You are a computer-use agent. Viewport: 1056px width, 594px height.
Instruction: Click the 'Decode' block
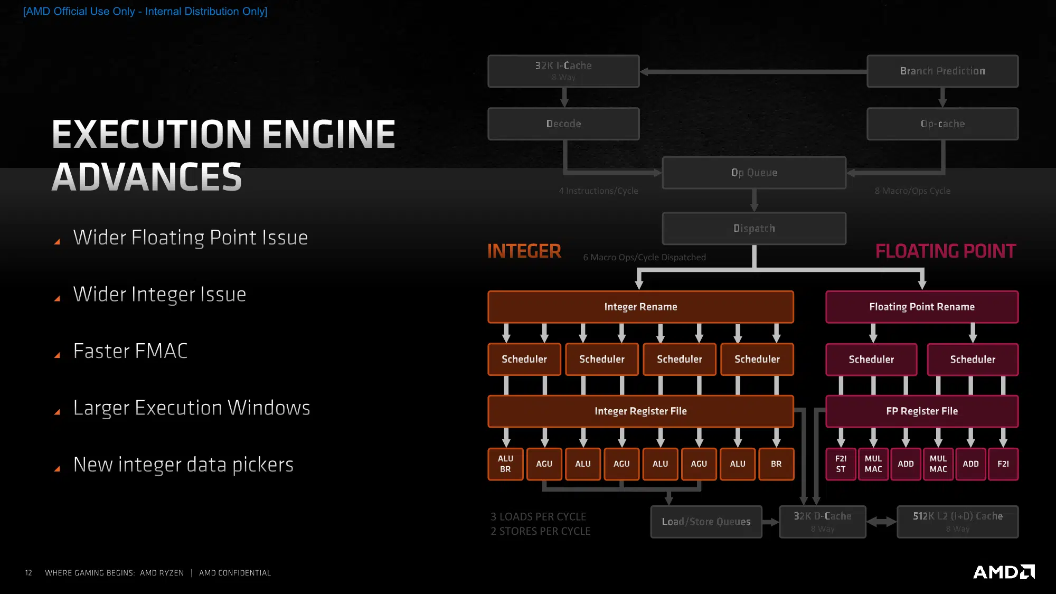563,124
